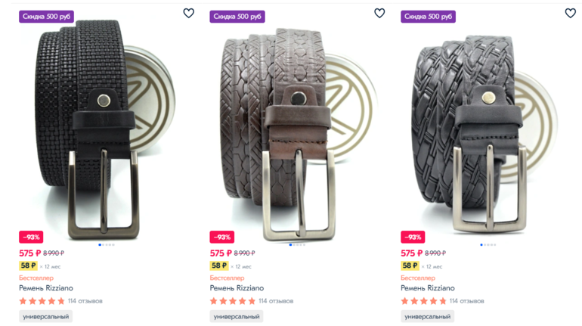Open the 'Ремень Rizziano' title under the gray belt

(428, 288)
